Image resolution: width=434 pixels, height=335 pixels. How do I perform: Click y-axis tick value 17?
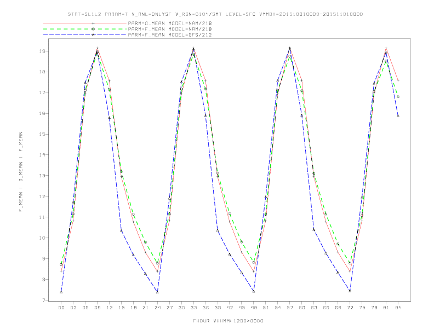(42, 93)
